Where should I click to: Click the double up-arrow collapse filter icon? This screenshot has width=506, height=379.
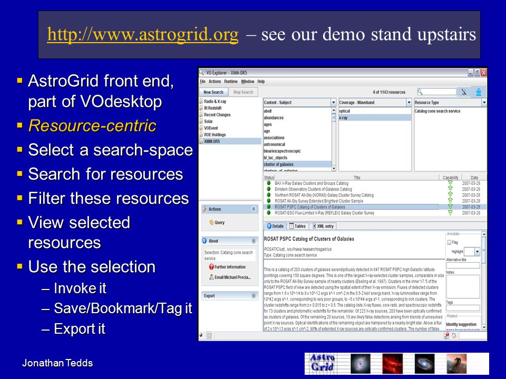click(x=479, y=92)
